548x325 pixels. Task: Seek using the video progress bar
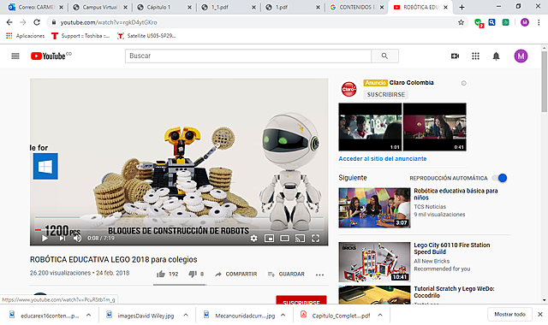pyautogui.click(x=179, y=230)
